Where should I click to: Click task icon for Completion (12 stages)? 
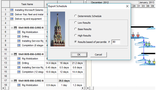point(19,72)
